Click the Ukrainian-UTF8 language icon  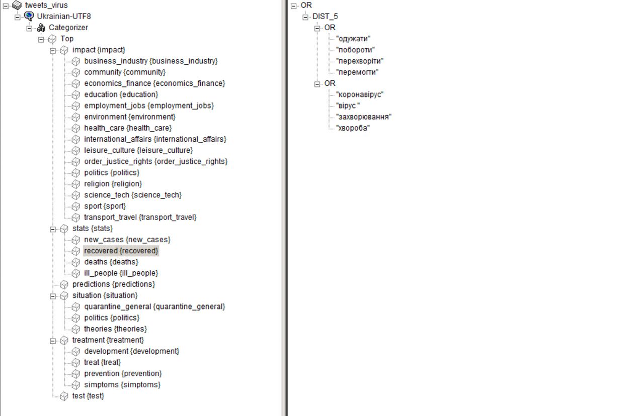[x=29, y=17]
